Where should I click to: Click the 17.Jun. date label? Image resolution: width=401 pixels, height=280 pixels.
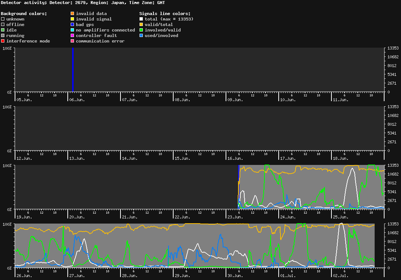(288, 158)
